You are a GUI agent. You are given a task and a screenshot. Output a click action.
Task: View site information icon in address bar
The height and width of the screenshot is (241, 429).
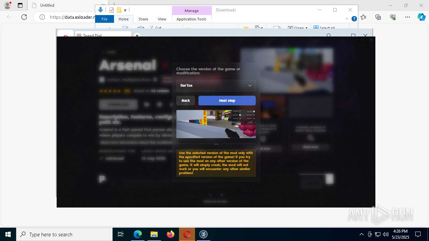pyautogui.click(x=42, y=17)
